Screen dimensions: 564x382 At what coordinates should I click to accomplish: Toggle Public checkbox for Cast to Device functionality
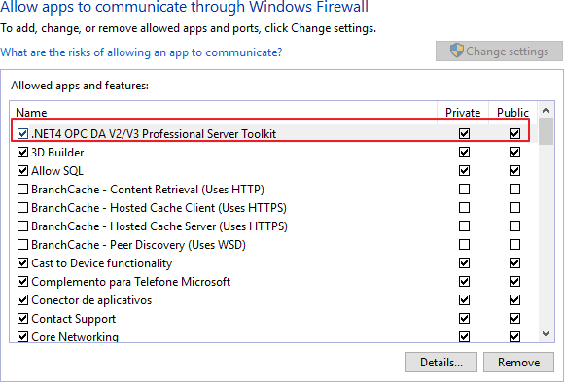point(514,263)
